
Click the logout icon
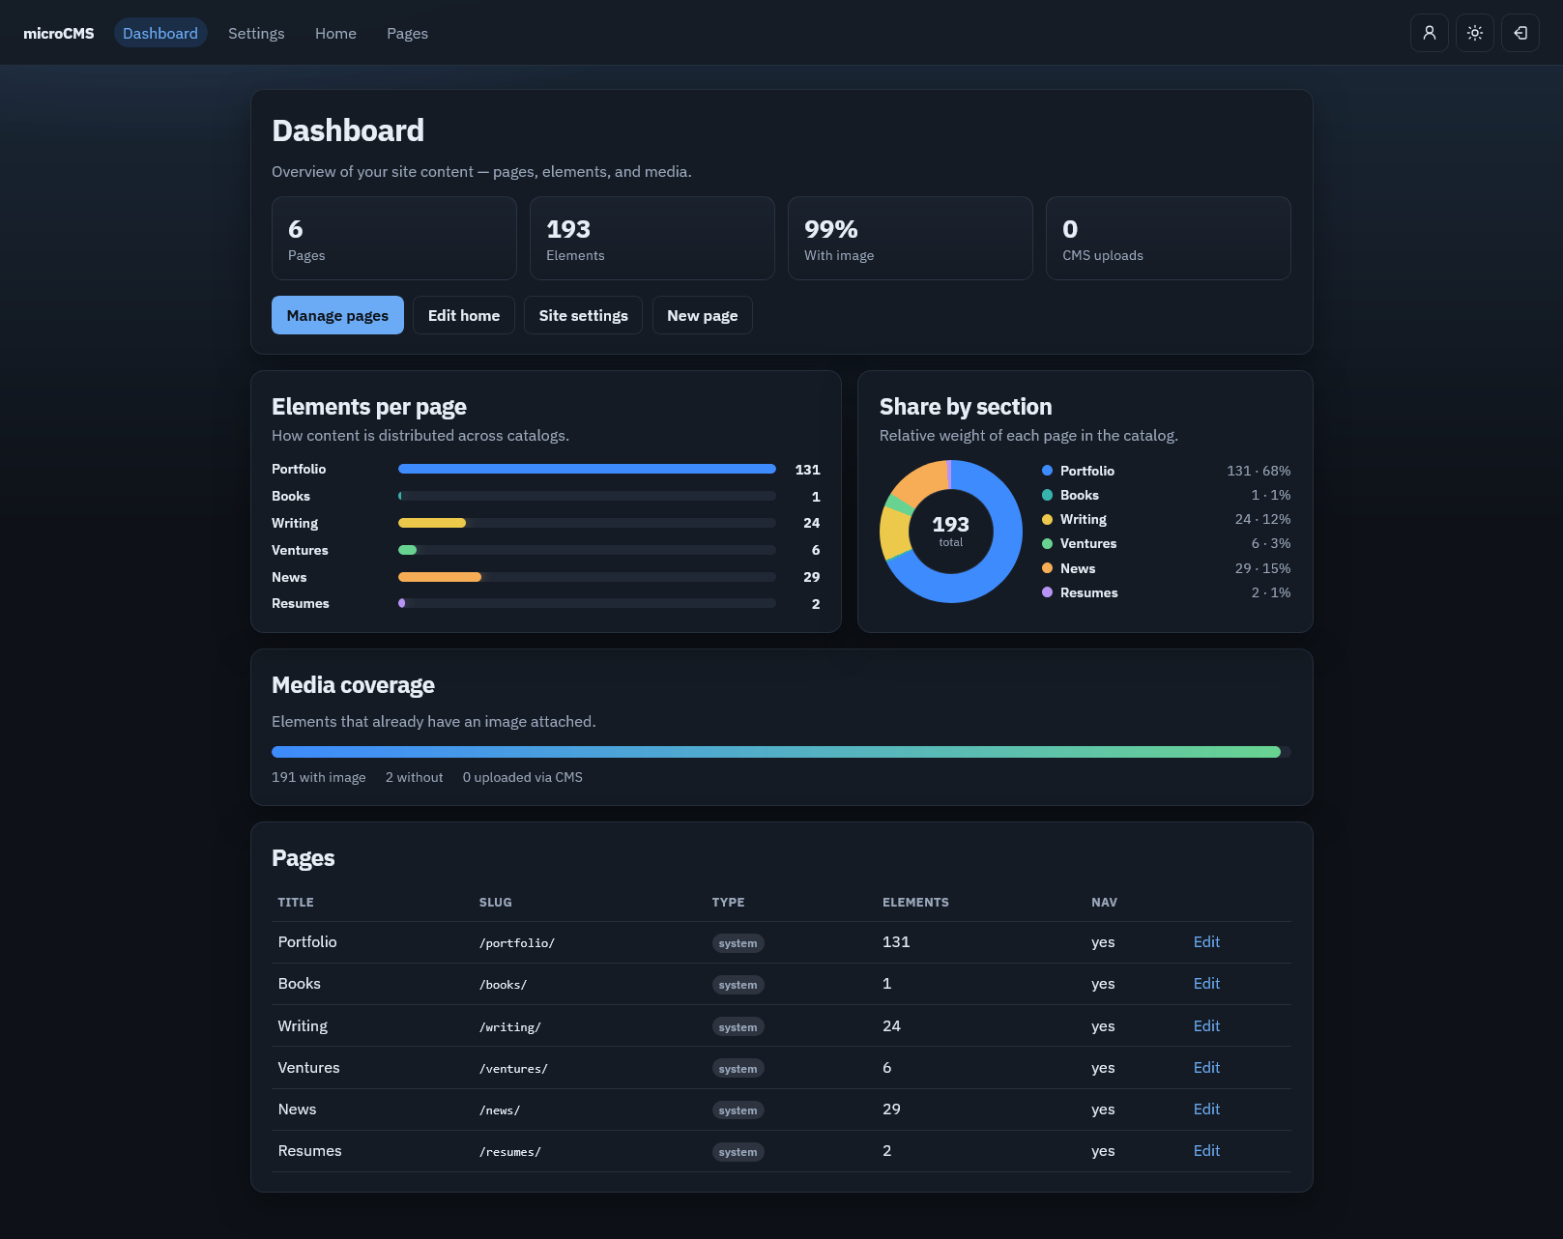click(1520, 33)
